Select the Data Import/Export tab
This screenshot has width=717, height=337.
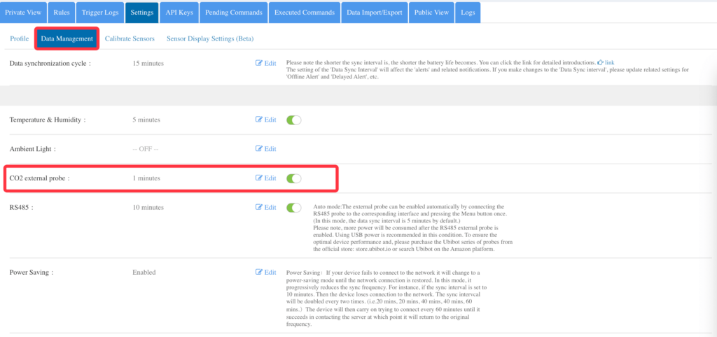point(374,13)
